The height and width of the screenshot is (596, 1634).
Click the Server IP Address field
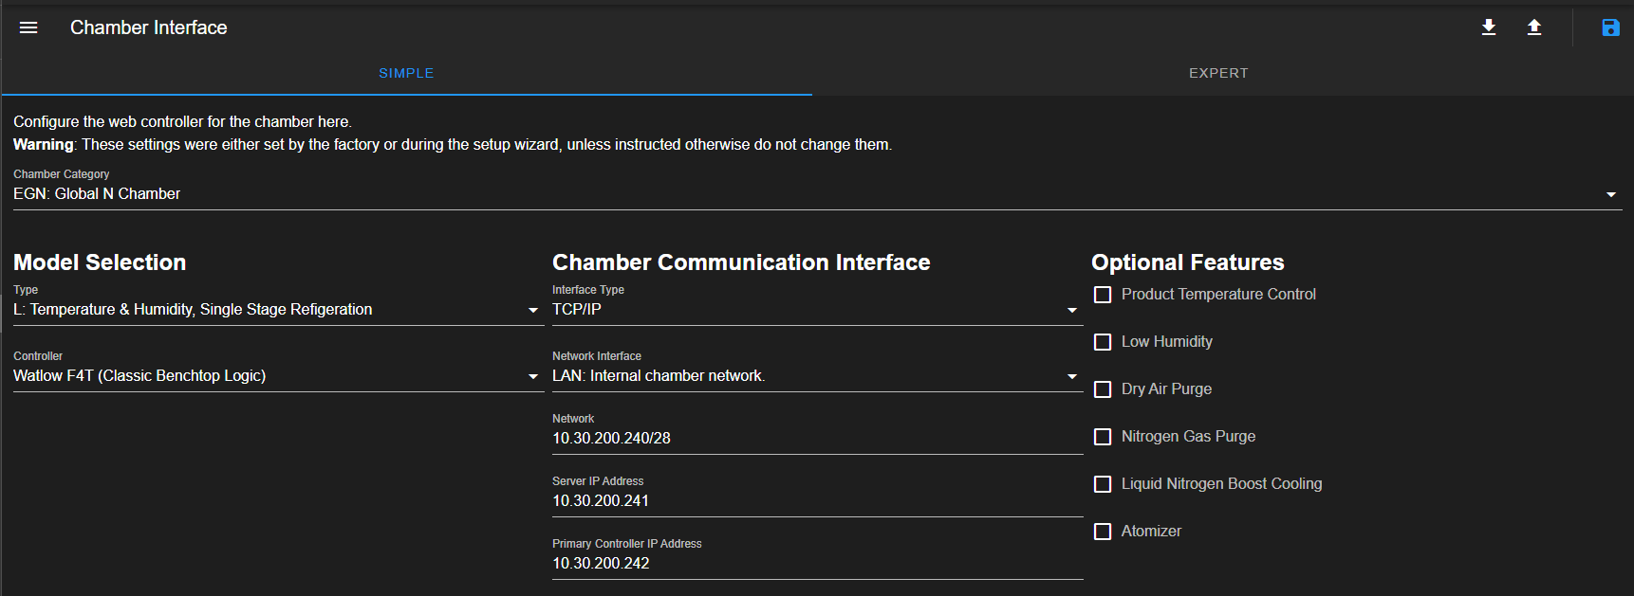pos(817,501)
